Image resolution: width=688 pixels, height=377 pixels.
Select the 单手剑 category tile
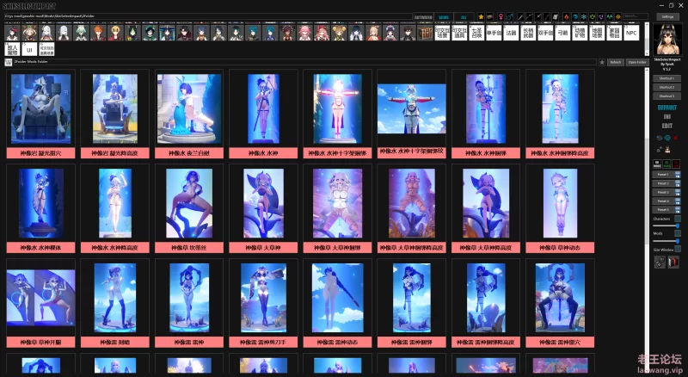point(494,33)
